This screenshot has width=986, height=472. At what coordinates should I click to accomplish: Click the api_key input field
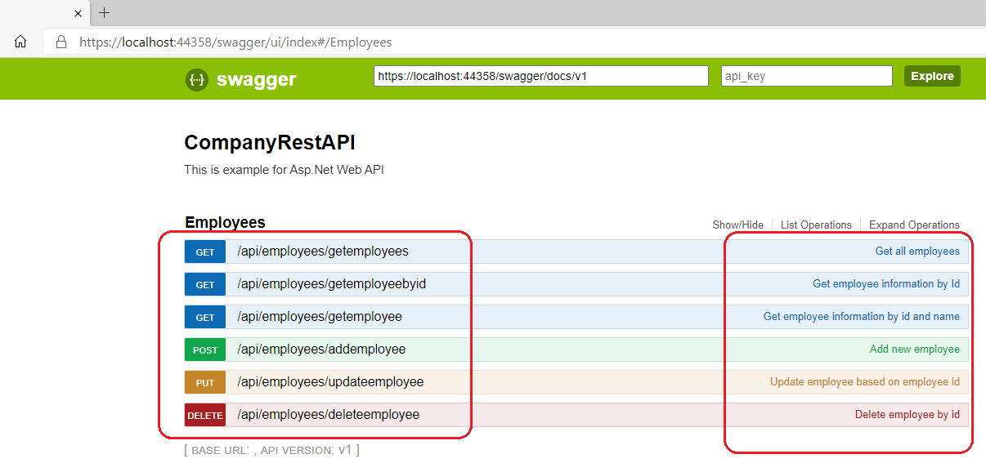tap(807, 76)
